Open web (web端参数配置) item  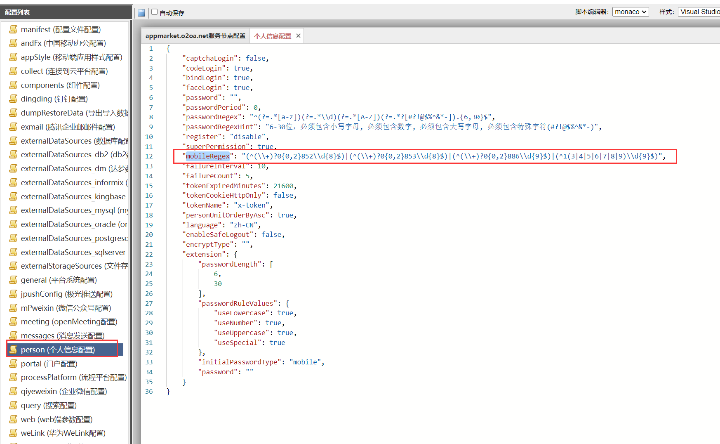pos(56,420)
